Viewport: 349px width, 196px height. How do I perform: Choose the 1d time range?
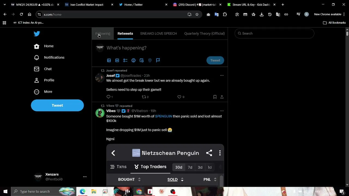coord(210,167)
